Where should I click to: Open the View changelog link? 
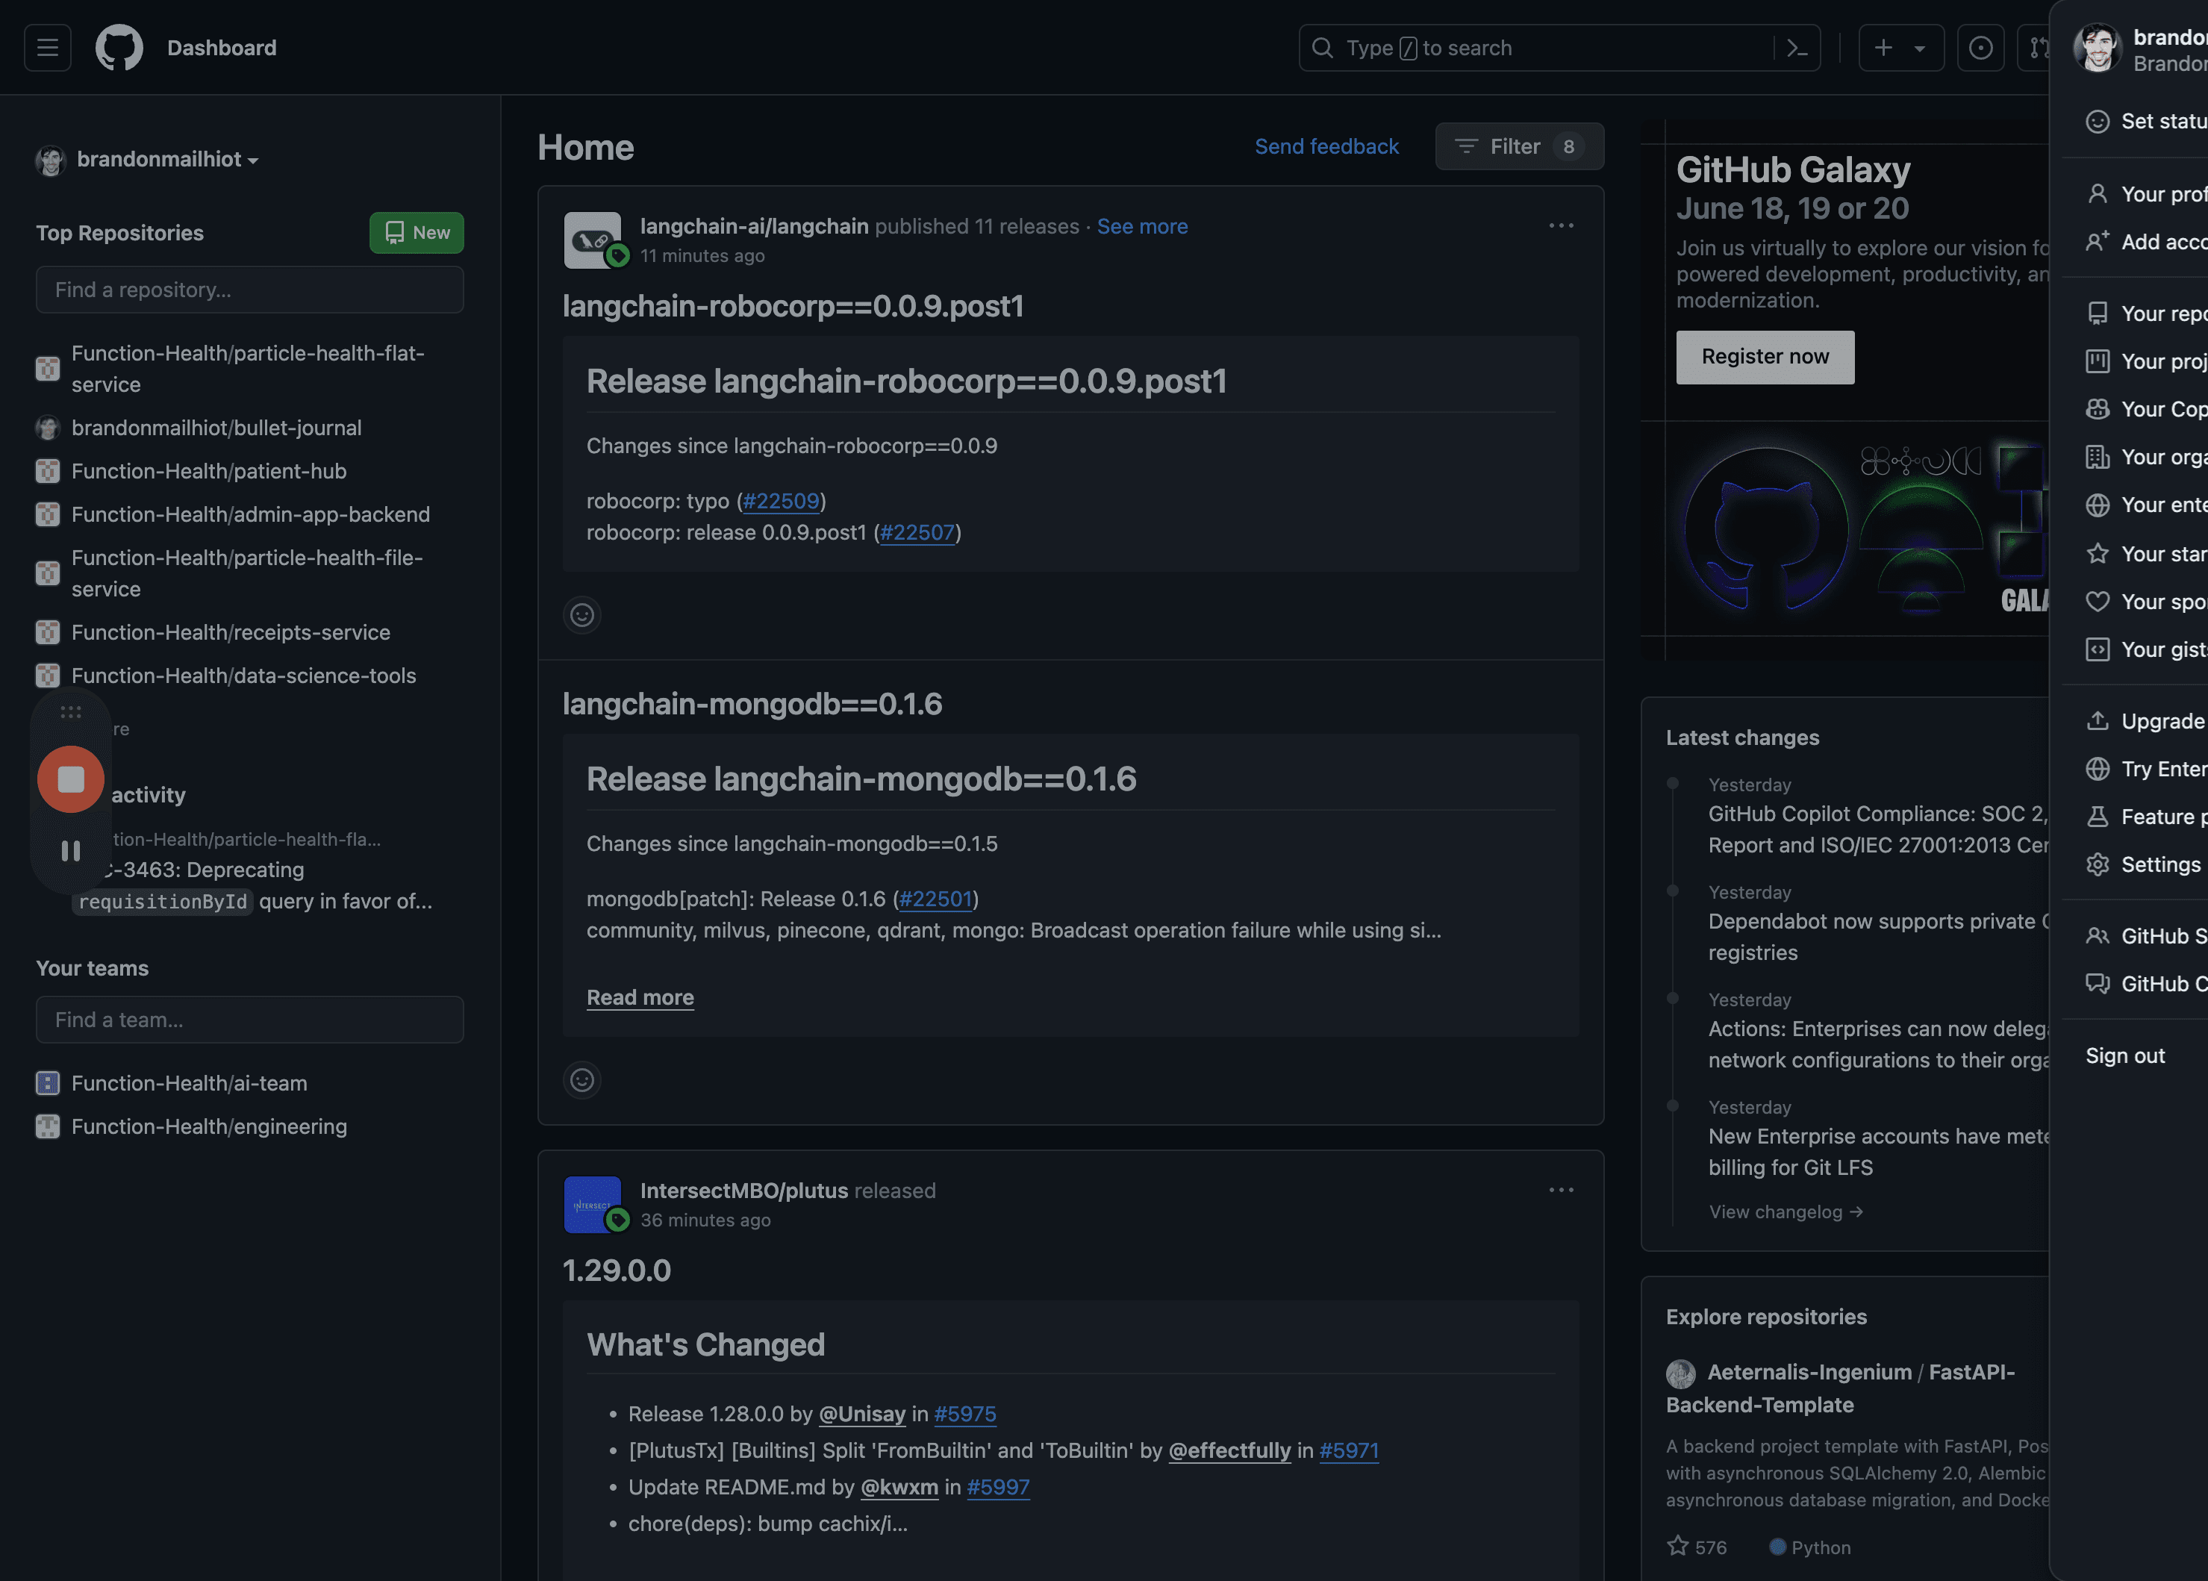click(1785, 1211)
